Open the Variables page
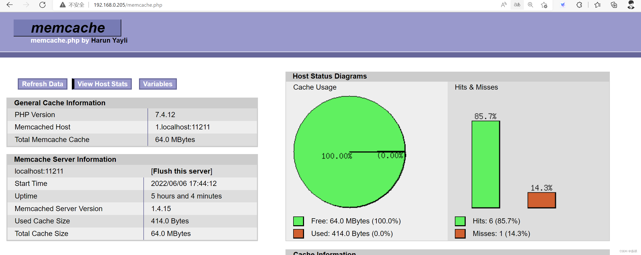The image size is (641, 255). coord(158,84)
